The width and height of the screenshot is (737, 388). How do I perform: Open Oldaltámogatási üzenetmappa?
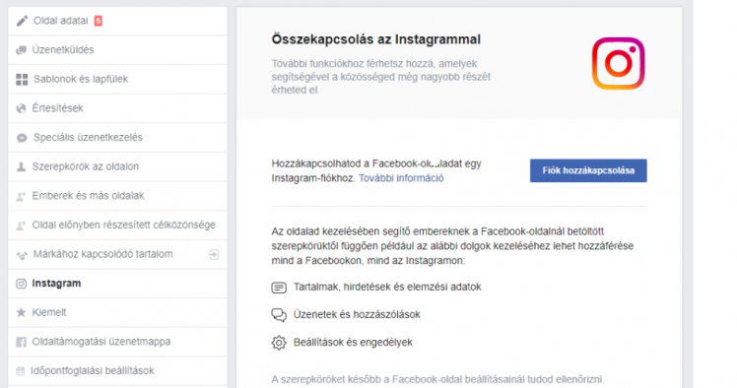coord(117,342)
